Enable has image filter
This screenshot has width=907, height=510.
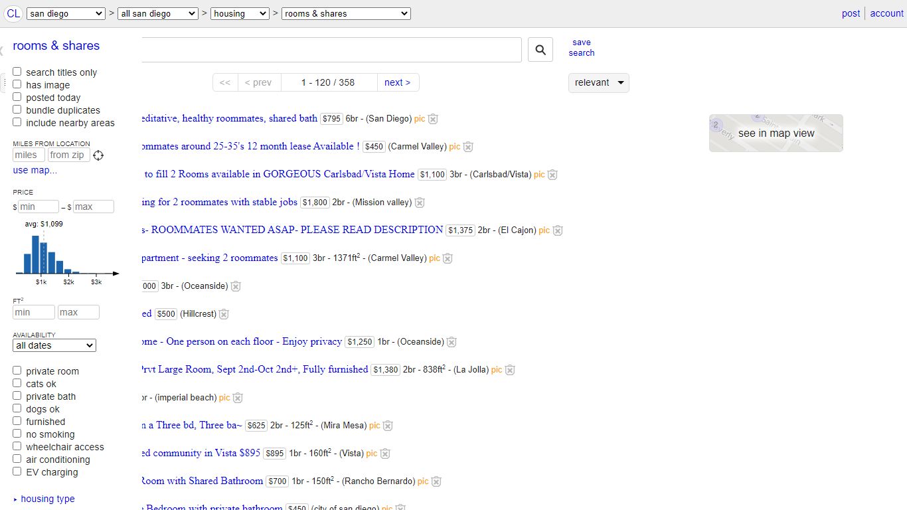17,84
